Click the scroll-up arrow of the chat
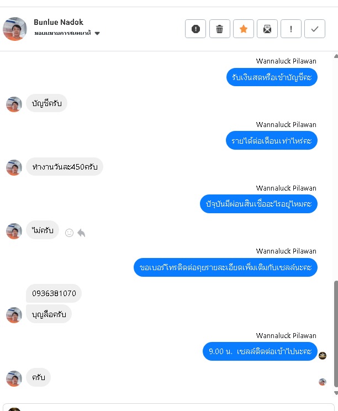Screen dimensions: 338x411 [336, 56]
